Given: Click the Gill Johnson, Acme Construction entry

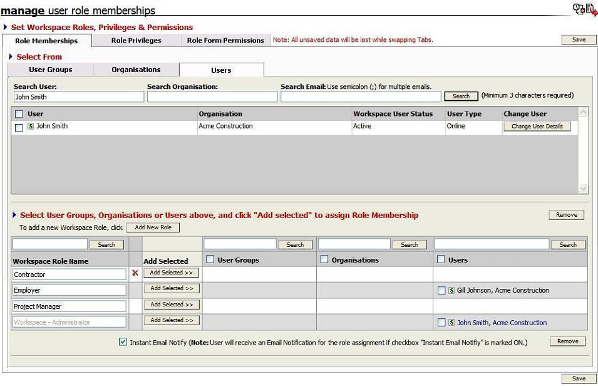Looking at the screenshot, I should [x=503, y=291].
